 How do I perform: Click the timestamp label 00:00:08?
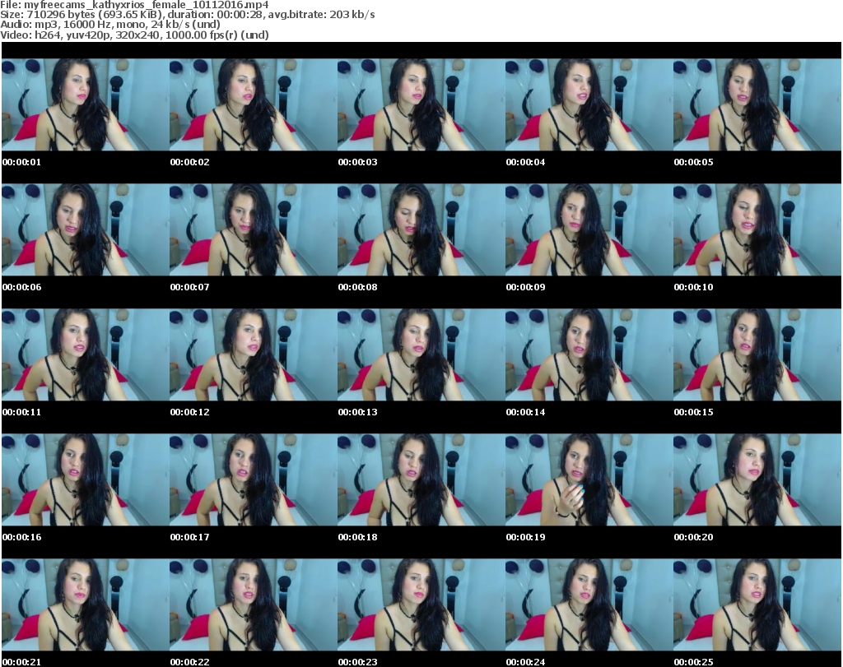pos(357,287)
